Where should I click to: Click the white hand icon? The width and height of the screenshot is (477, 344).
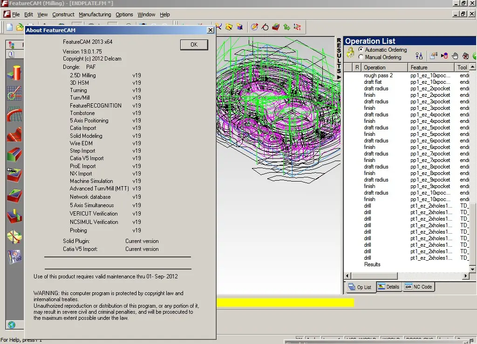(455, 56)
